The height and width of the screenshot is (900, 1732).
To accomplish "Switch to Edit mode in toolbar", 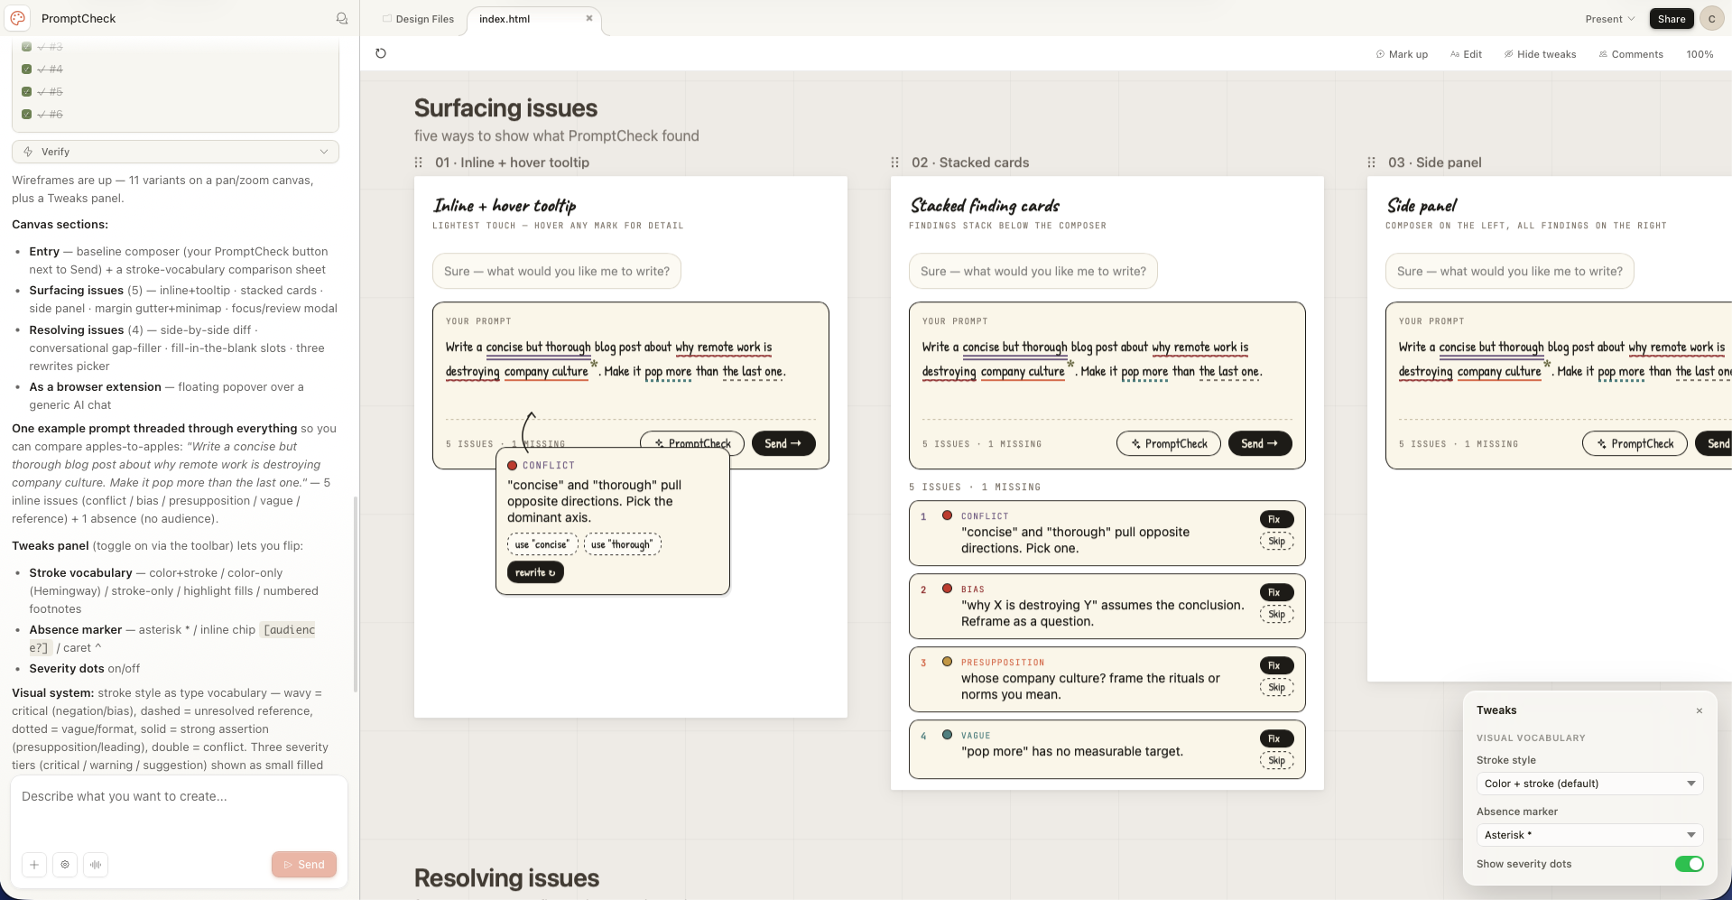I will (1466, 54).
